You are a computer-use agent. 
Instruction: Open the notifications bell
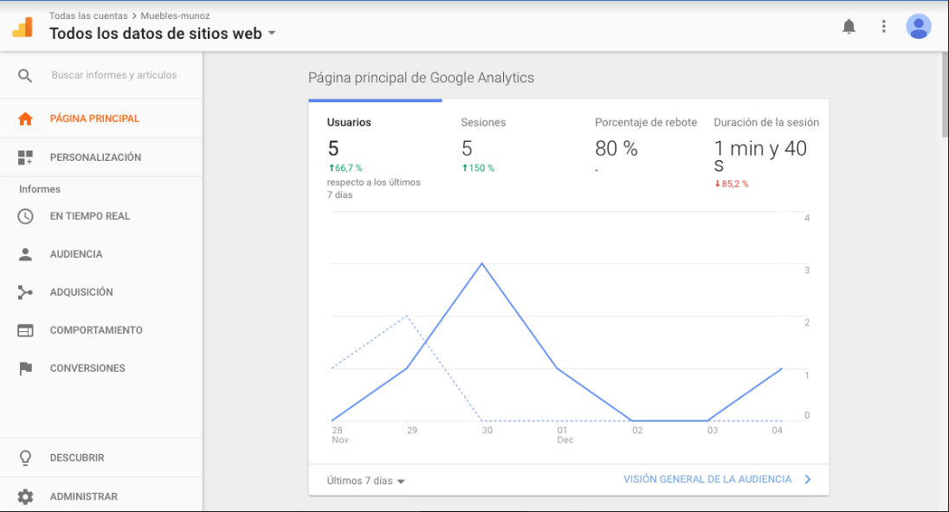(x=849, y=27)
